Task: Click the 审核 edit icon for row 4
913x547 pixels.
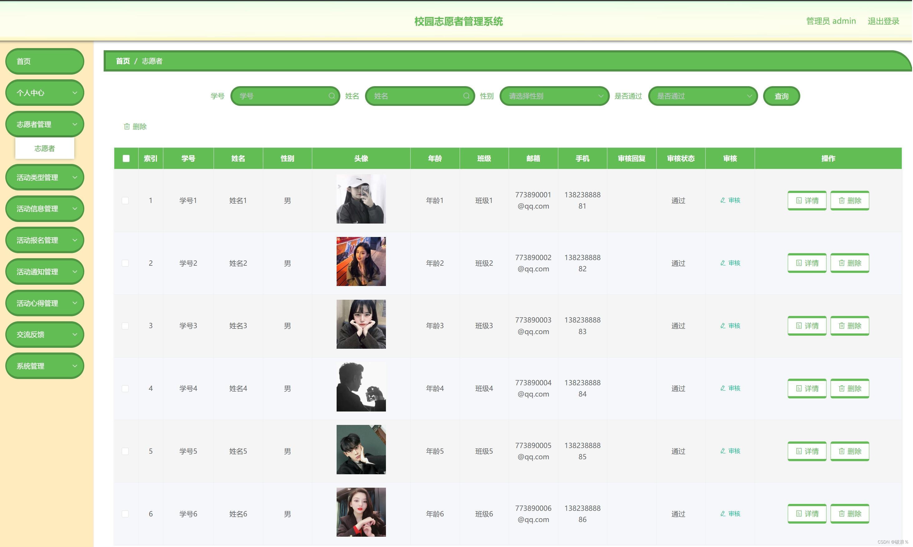Action: 723,388
